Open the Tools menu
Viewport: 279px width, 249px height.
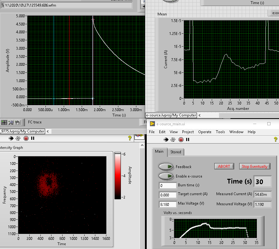220,132
